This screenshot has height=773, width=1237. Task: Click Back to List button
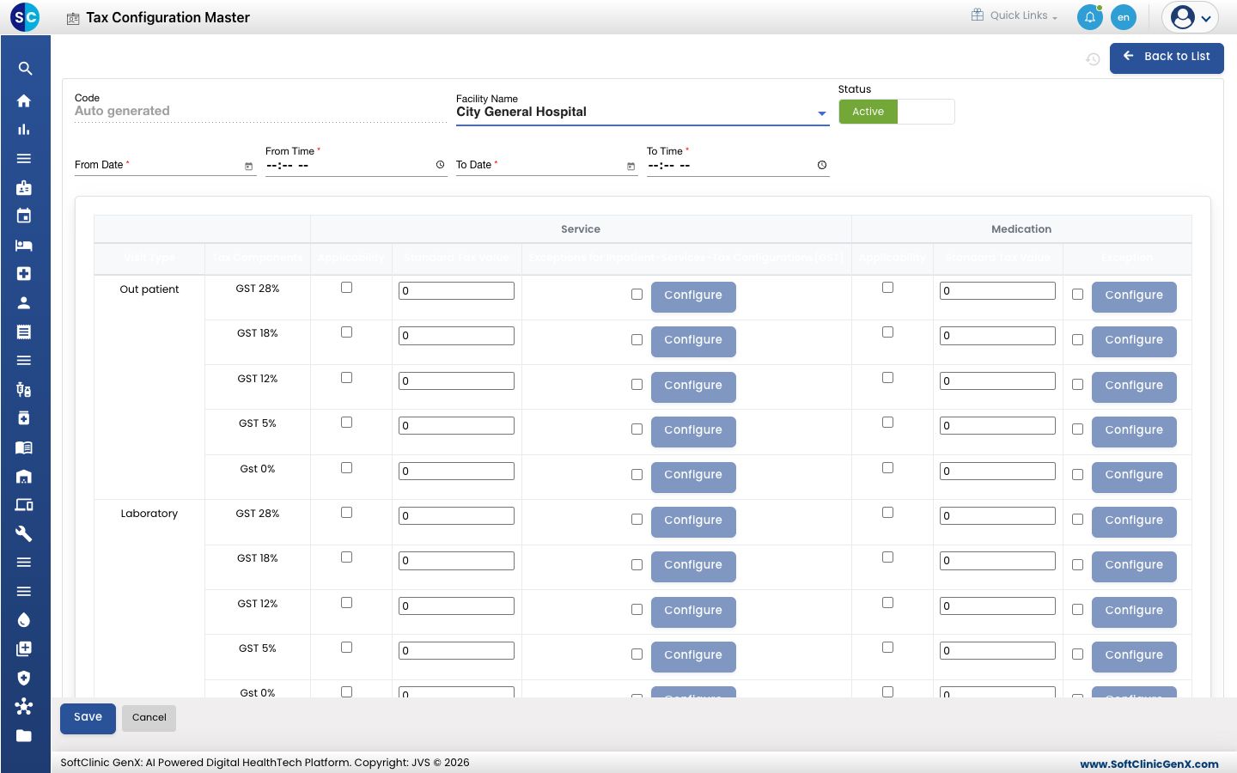(1167, 58)
